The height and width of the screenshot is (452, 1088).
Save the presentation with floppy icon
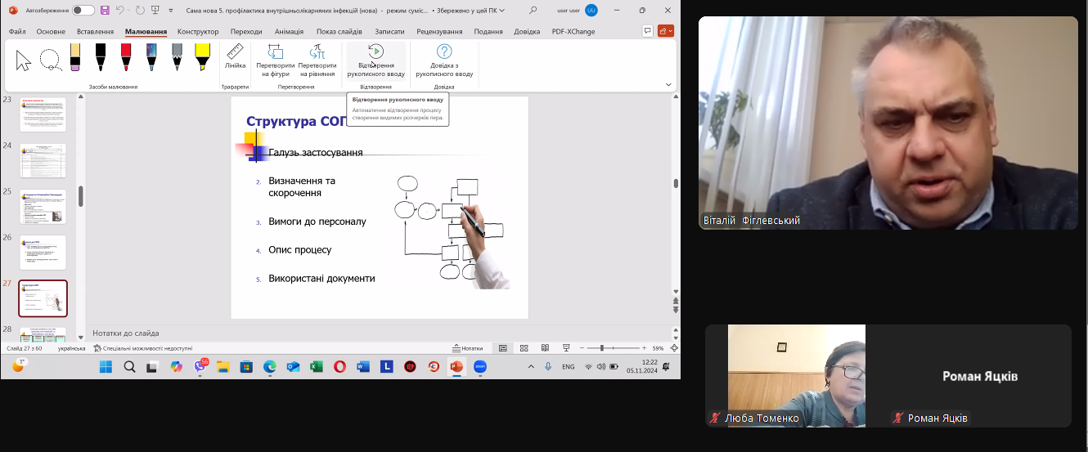tap(105, 10)
